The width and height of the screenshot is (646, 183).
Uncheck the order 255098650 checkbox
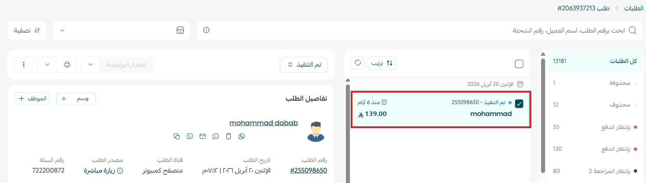click(x=519, y=104)
